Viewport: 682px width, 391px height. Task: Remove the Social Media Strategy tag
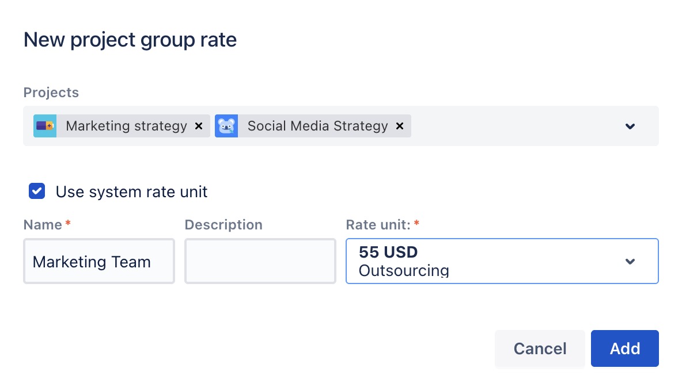400,126
